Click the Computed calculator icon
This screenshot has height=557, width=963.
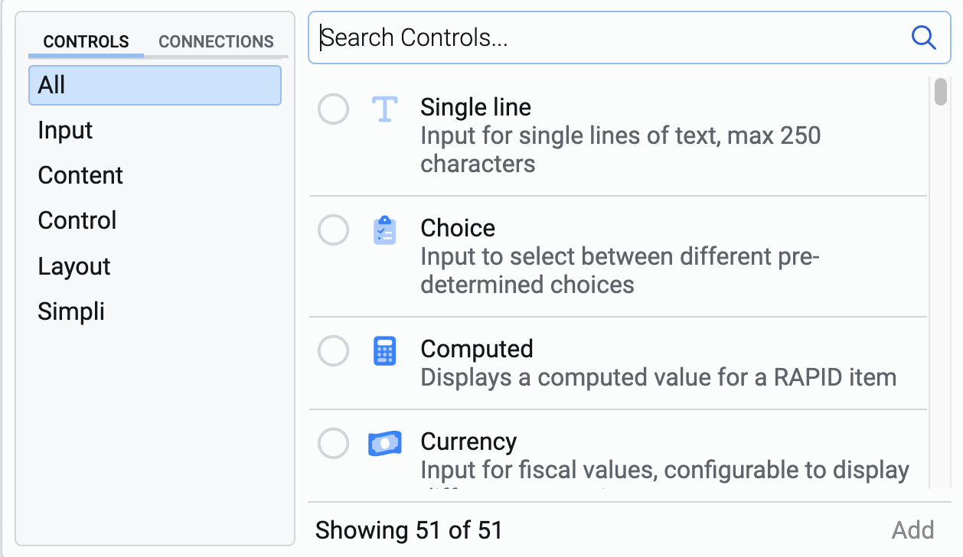tap(384, 351)
